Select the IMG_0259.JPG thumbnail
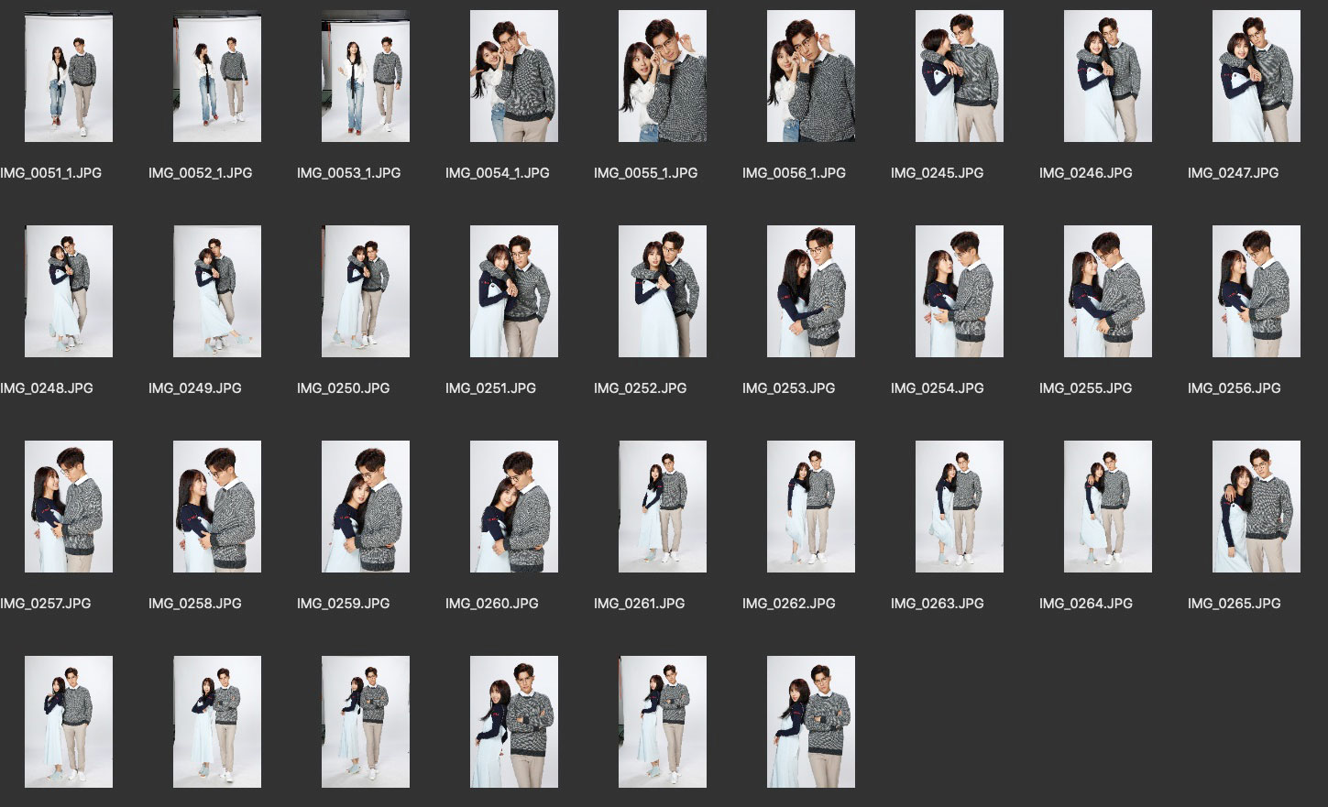 [366, 507]
